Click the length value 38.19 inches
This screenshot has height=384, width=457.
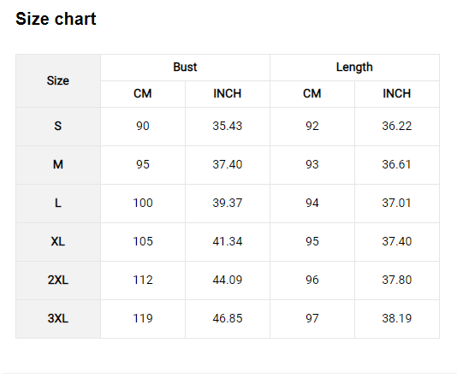tap(397, 318)
